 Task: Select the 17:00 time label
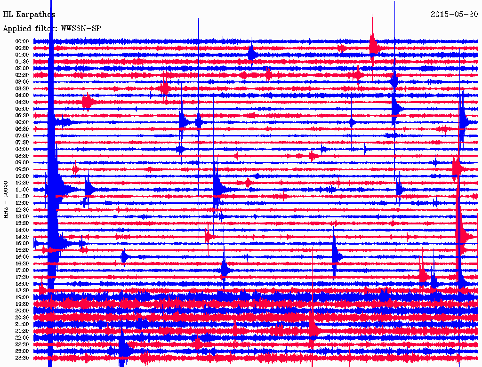[x=22, y=271]
